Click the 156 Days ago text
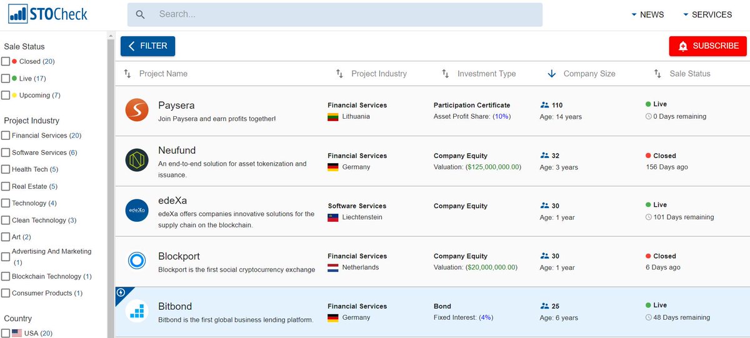Screen dimensions: 750x338 [667, 167]
